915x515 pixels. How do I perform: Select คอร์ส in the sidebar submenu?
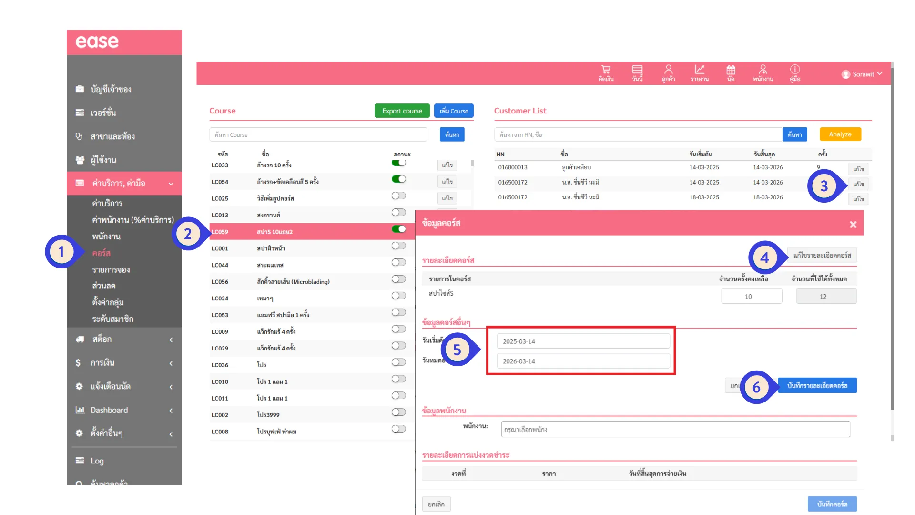click(x=101, y=253)
